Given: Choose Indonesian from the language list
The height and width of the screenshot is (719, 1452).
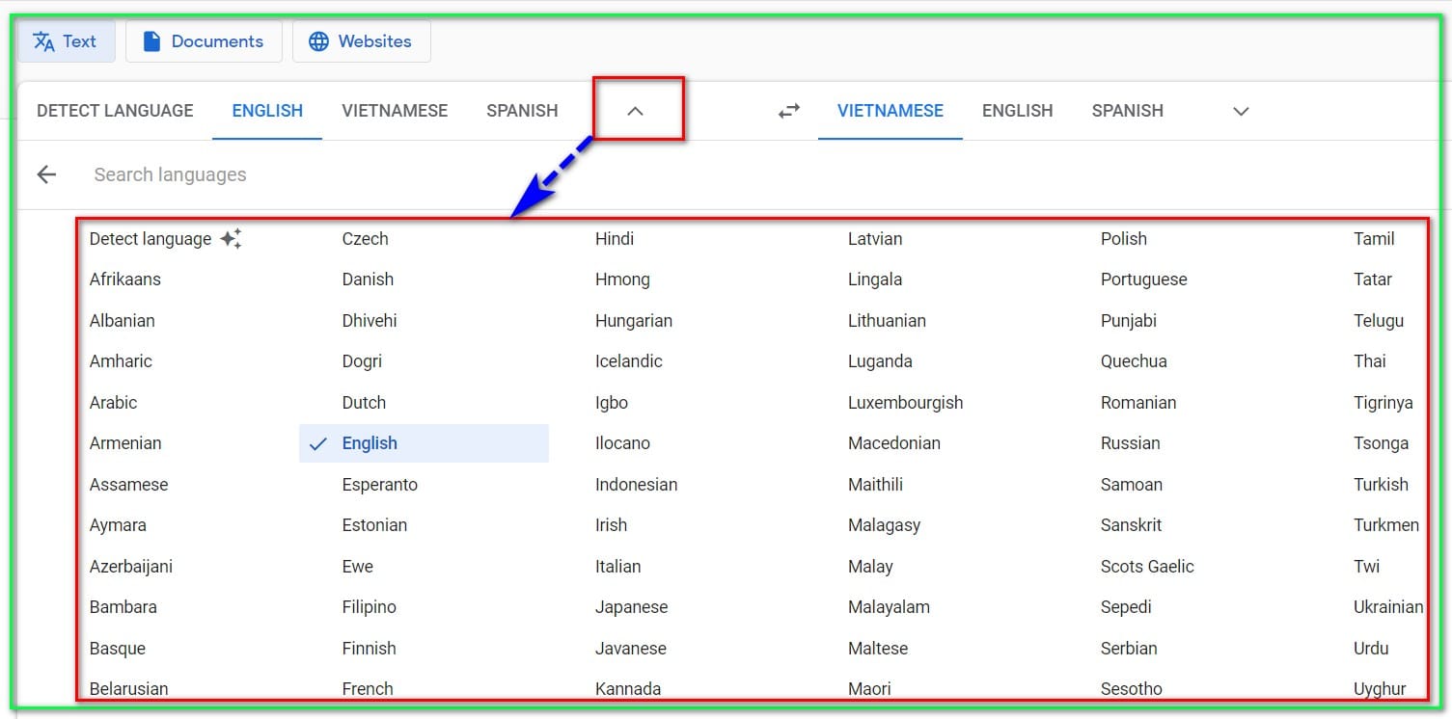Looking at the screenshot, I should 637,485.
